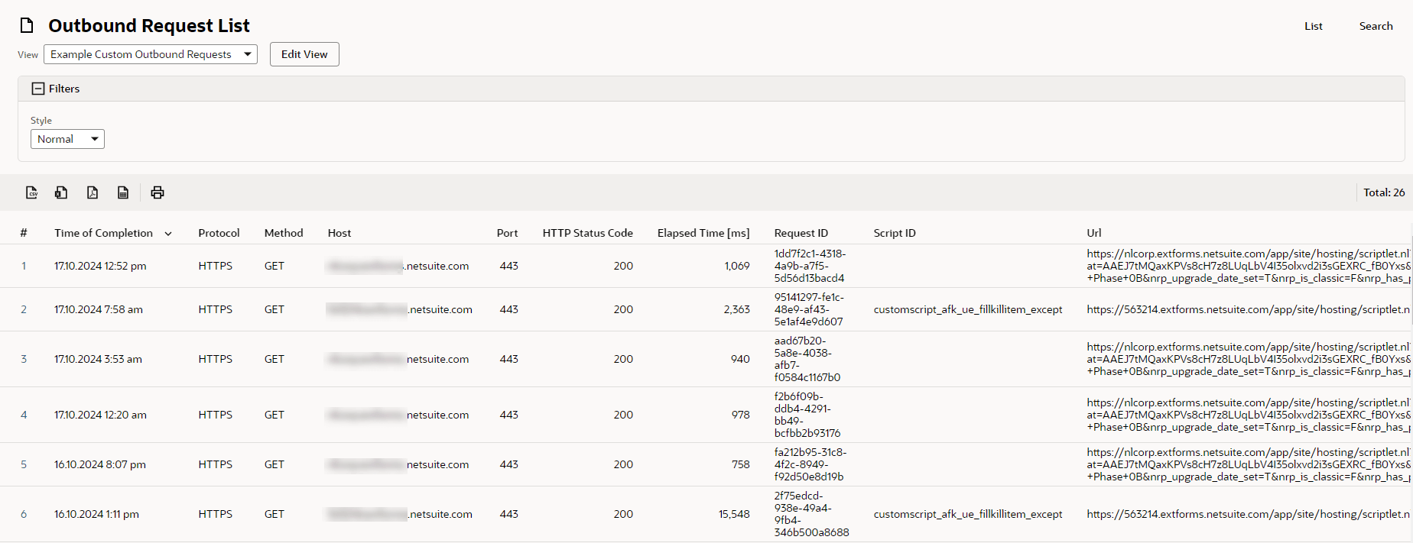Screen dimensions: 1413x543
Task: Click the 17.10.2024 12:20 am cell
Action: (x=100, y=415)
